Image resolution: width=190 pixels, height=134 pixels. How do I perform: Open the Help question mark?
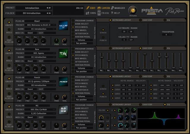[112, 13]
